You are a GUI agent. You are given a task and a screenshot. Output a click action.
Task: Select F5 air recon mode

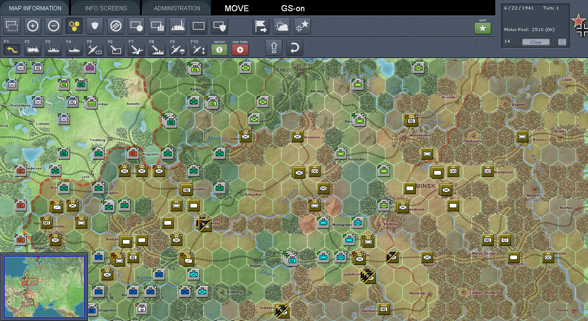click(x=95, y=50)
